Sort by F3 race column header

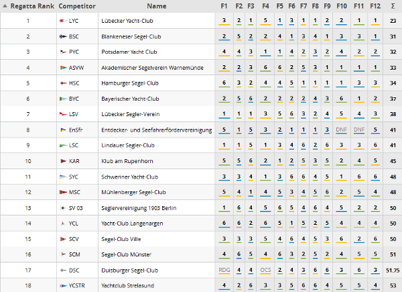click(x=251, y=6)
